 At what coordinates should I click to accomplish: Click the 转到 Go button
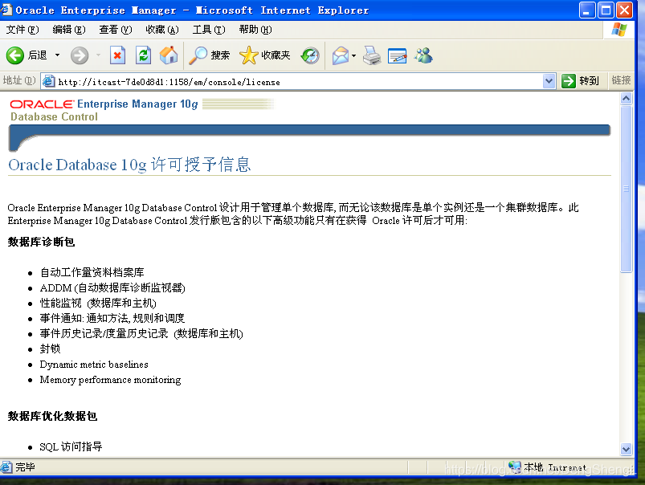click(x=581, y=81)
